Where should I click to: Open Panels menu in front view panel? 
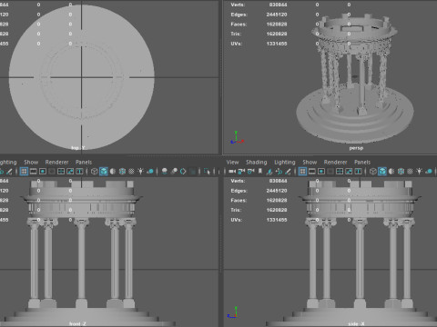click(x=84, y=163)
